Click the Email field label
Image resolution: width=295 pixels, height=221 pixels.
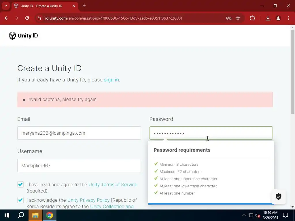click(24, 119)
